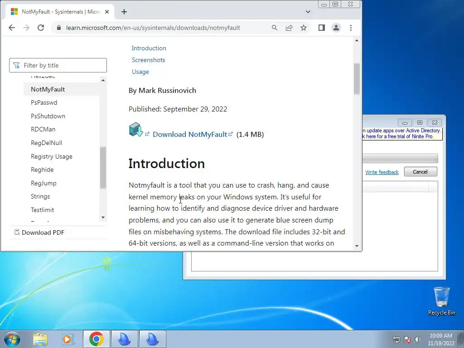The image size is (464, 348).
Task: Go back in Chrome history
Action: click(12, 28)
